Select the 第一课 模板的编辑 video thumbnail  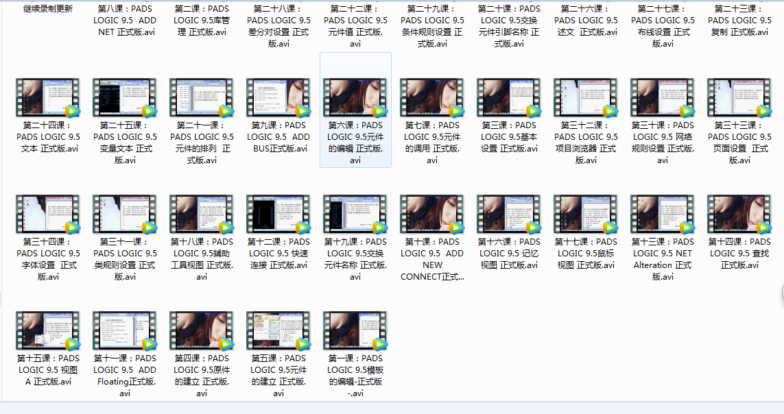(355, 330)
